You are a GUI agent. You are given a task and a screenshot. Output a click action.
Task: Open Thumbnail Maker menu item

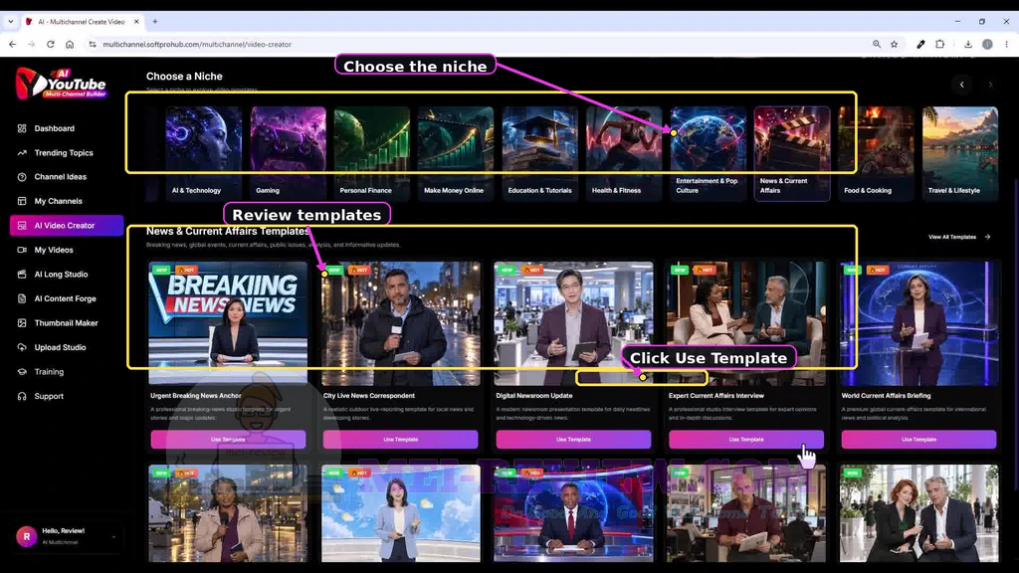click(x=67, y=323)
